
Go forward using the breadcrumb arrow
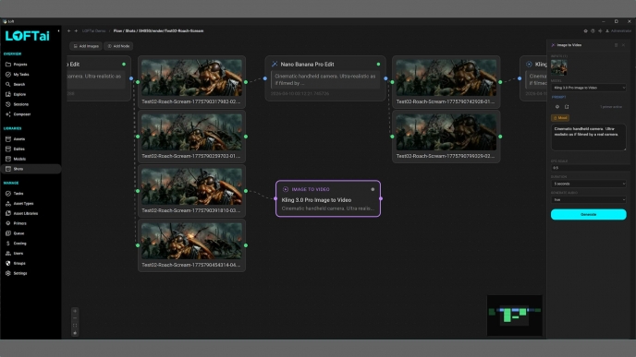76,30
